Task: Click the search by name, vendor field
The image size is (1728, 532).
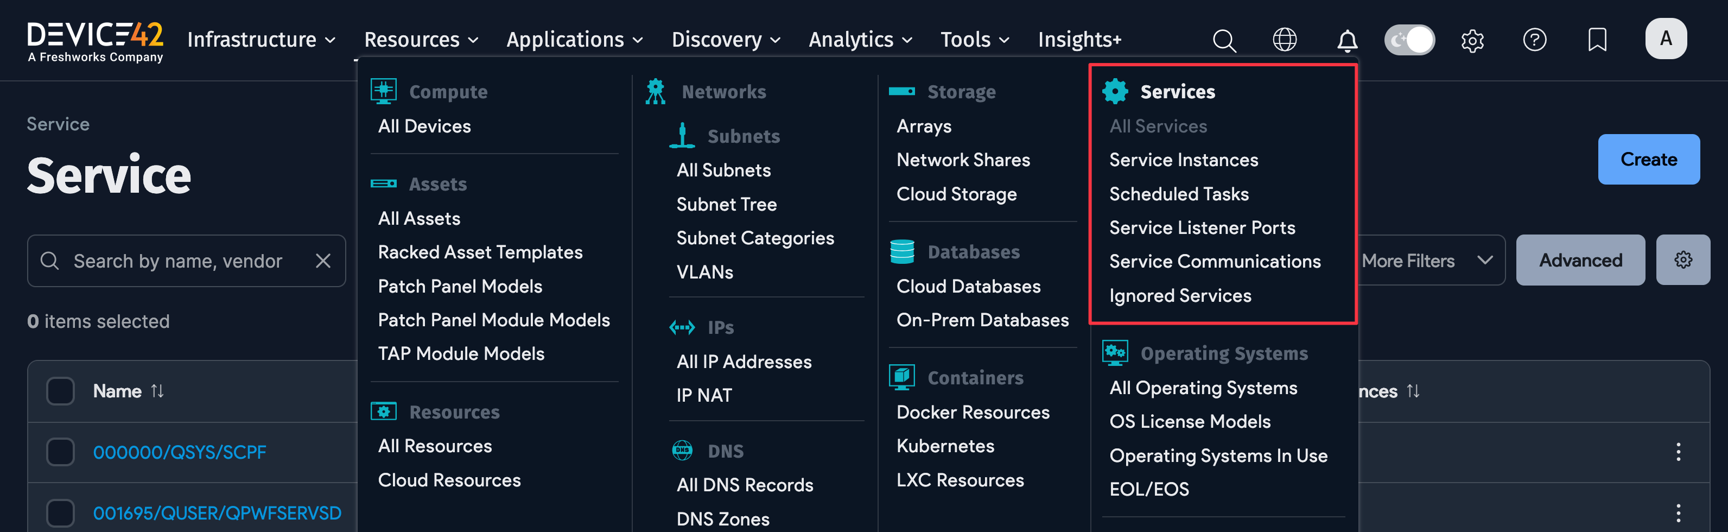Action: (x=178, y=261)
